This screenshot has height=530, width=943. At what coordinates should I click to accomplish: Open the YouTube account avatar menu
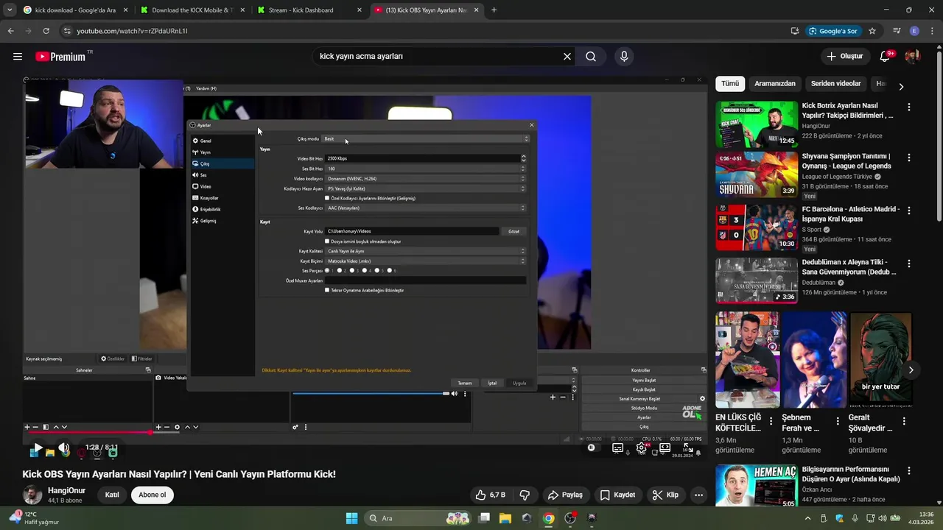(x=912, y=57)
